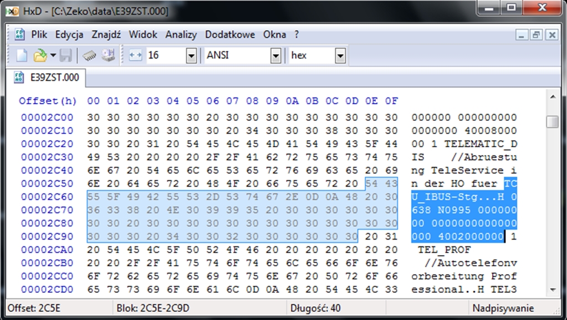Click status bar 'Offset: 2C5E'
Screen dimensions: 567x320
pyautogui.click(x=34, y=308)
